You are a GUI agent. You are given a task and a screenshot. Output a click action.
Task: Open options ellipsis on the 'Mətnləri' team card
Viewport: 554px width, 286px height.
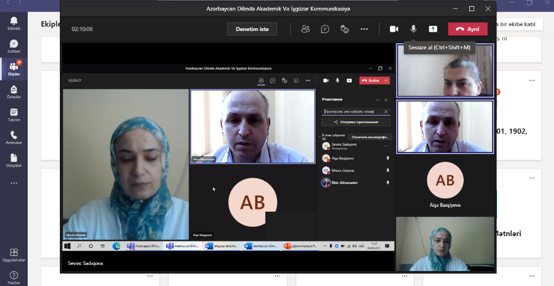coord(532,178)
